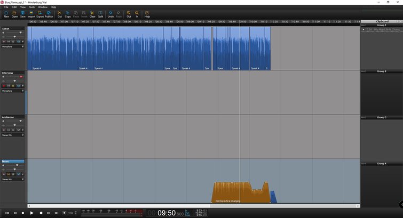Click the Undo arrow icon

point(110,14)
